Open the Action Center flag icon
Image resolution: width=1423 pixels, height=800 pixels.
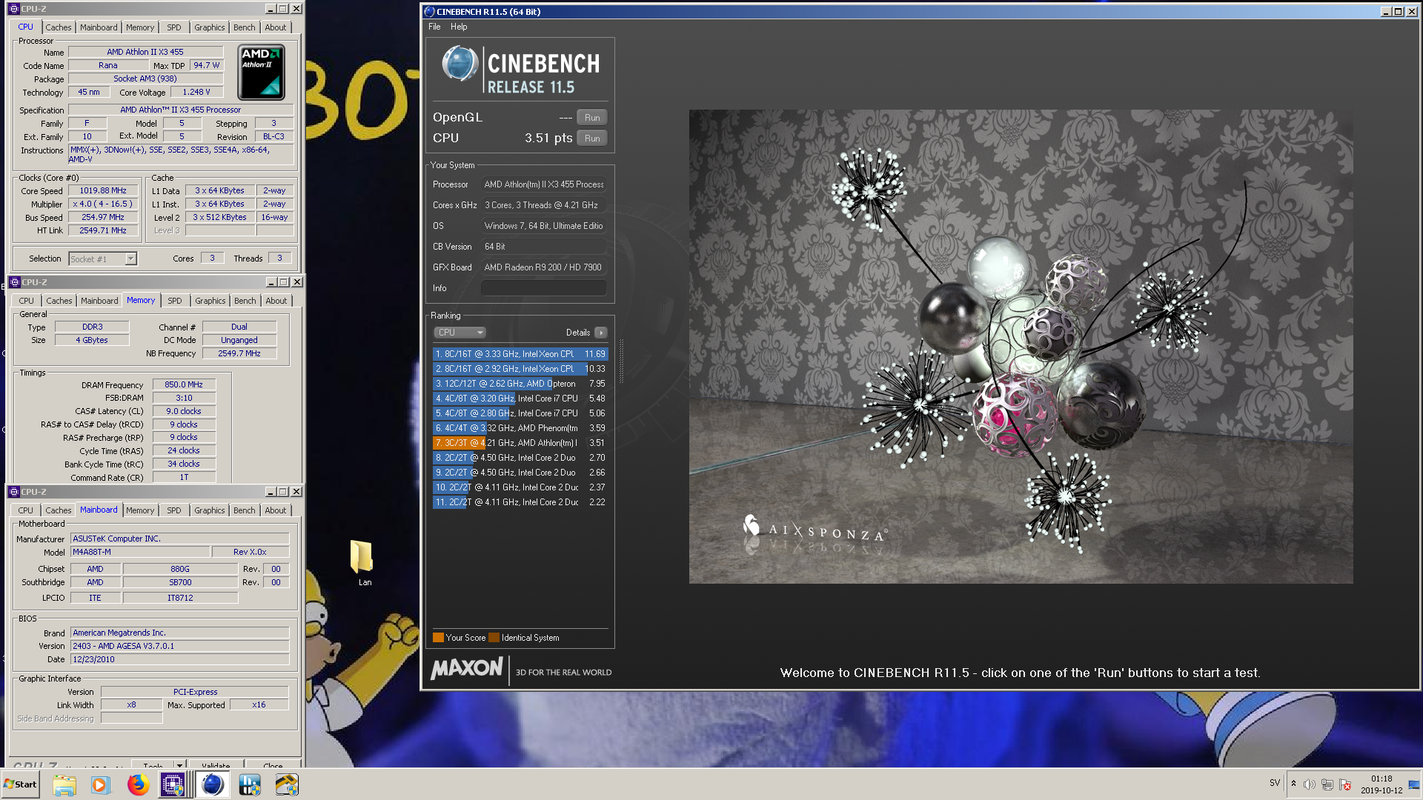pyautogui.click(x=1346, y=784)
